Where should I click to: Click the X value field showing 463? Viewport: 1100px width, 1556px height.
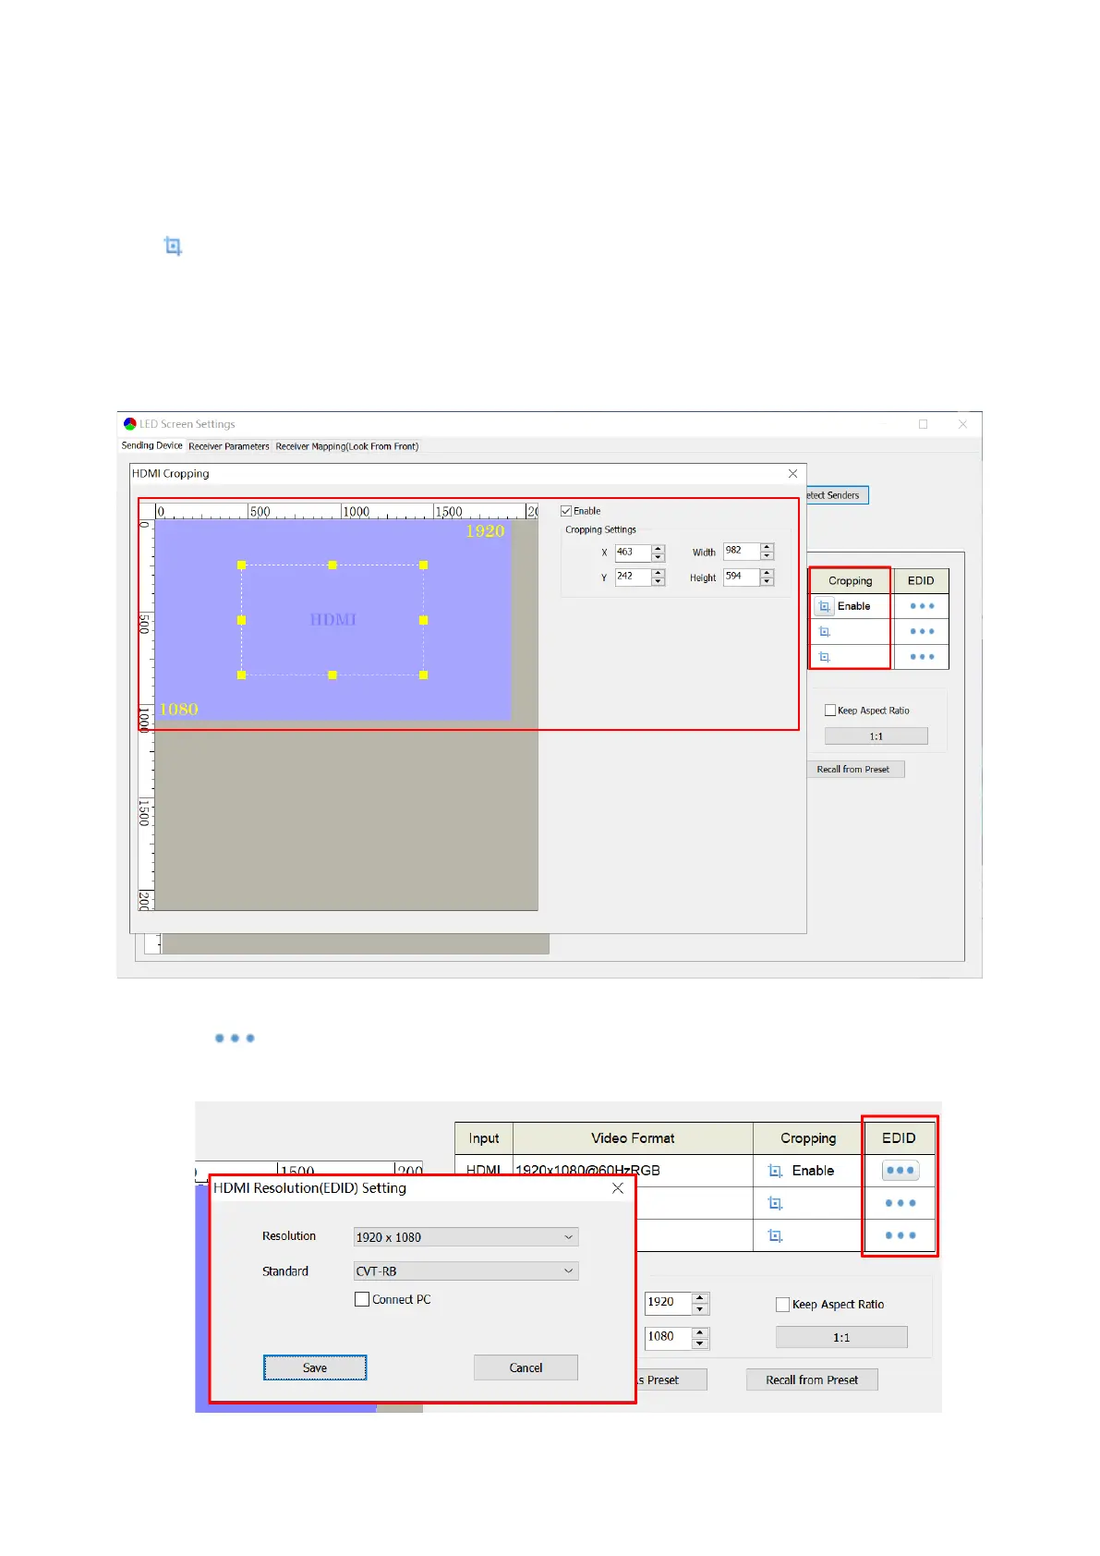tap(633, 553)
